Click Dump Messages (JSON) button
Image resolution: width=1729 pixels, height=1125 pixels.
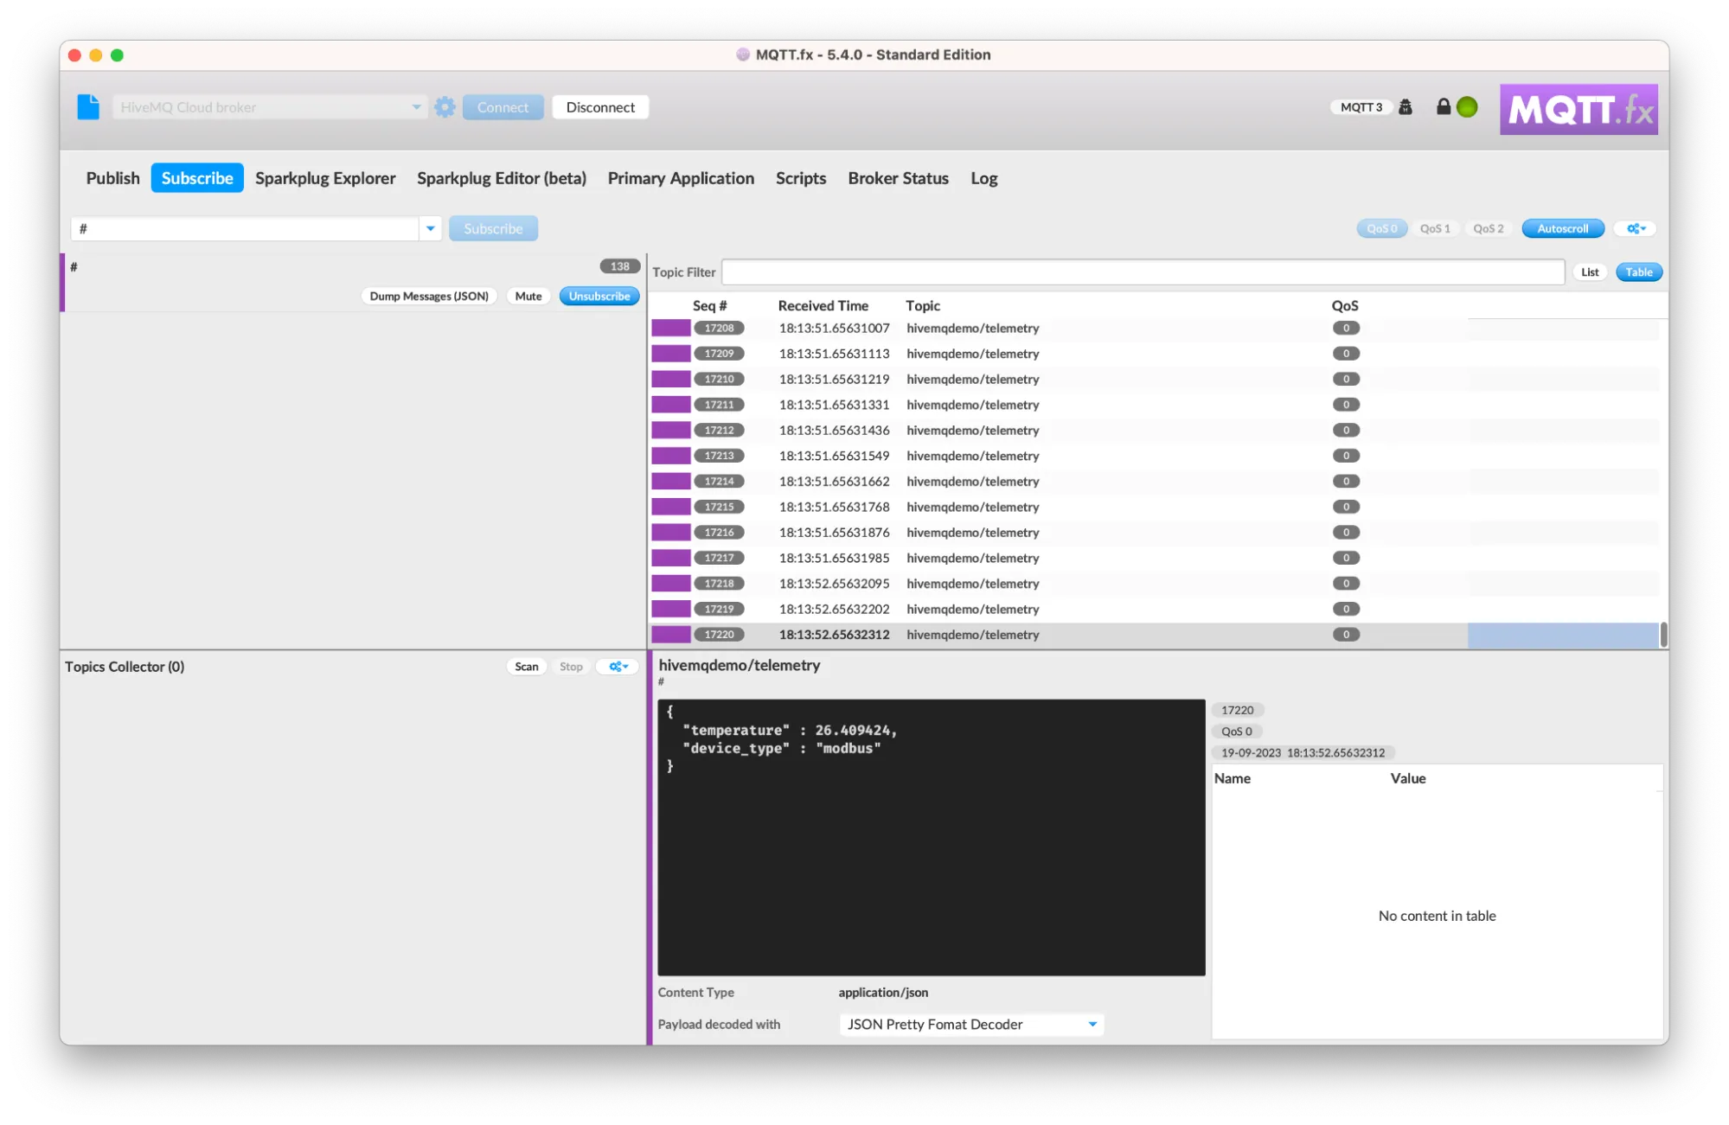click(429, 296)
